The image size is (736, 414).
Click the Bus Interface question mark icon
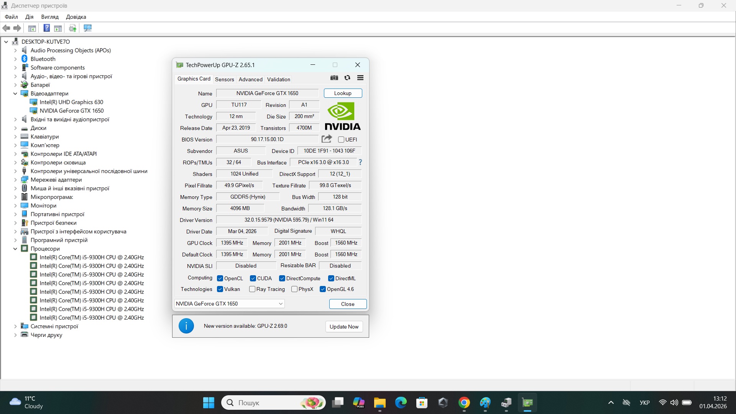coord(360,162)
